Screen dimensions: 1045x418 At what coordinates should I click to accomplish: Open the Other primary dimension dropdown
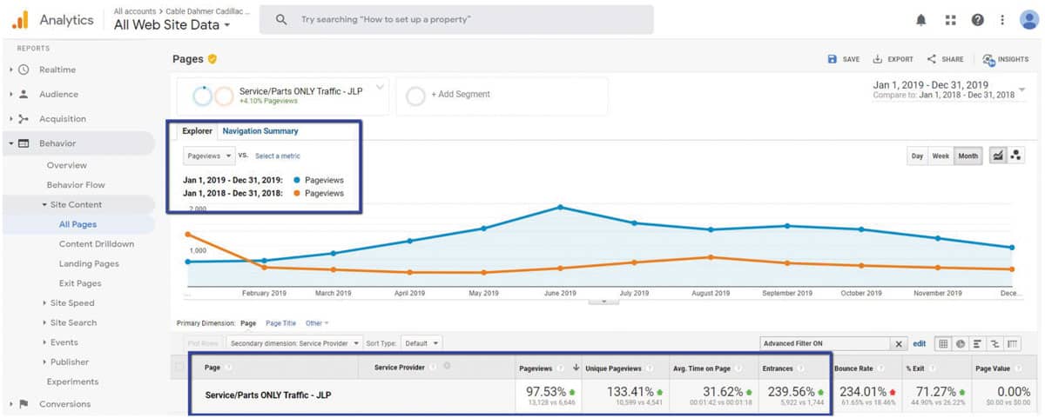click(317, 323)
